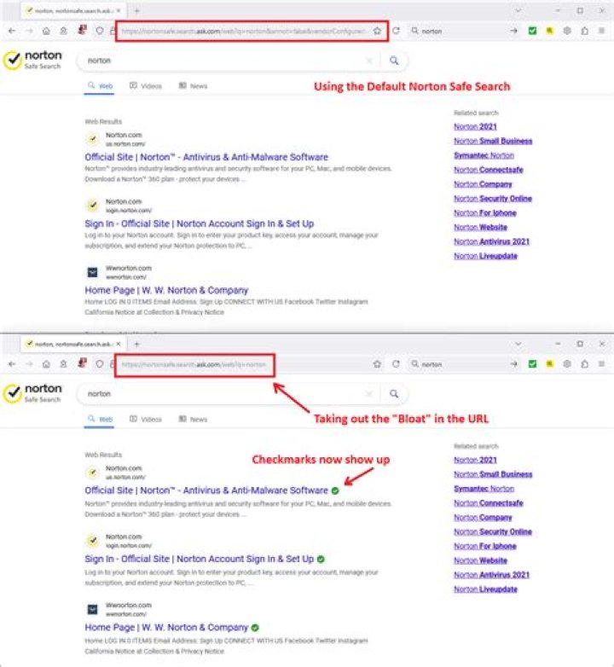The image size is (614, 667).
Task: Click green checkmark beside bottom Sign In result
Action: 321,559
